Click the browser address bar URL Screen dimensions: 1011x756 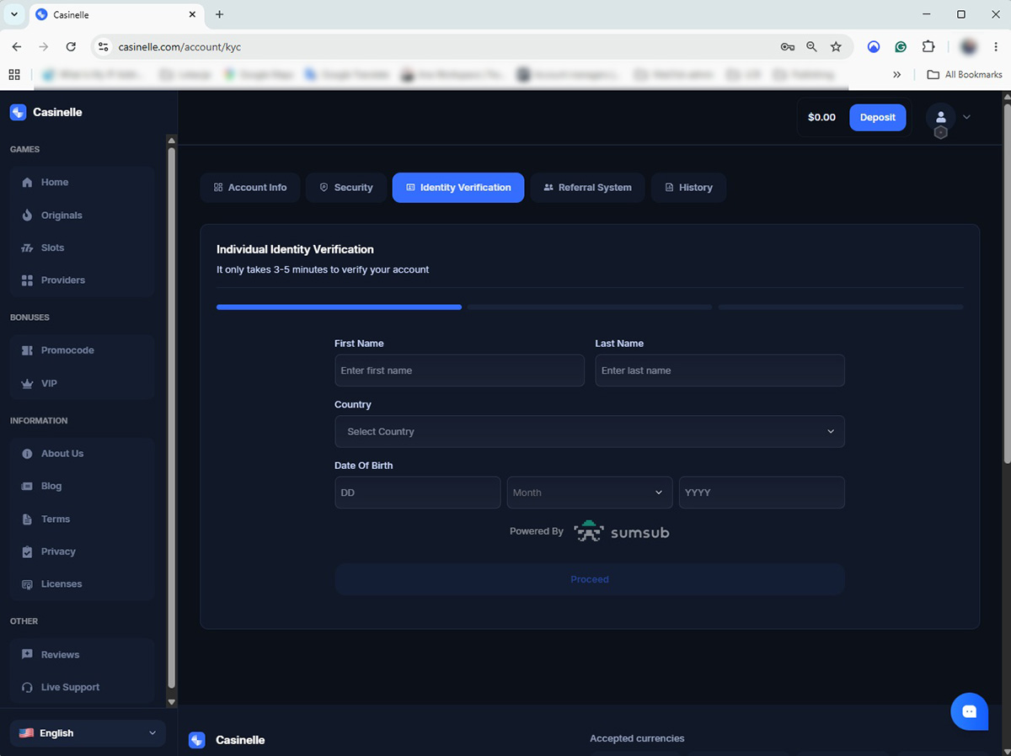pos(179,47)
